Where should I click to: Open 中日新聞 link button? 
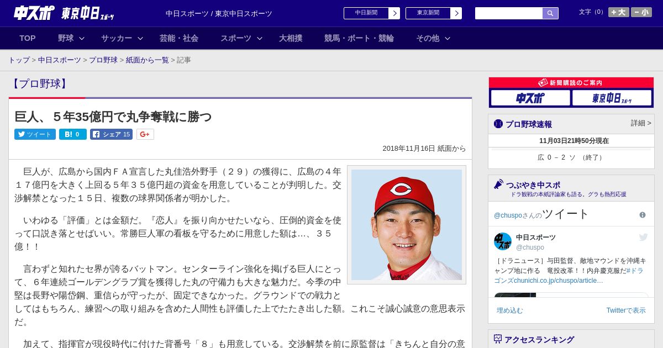366,13
